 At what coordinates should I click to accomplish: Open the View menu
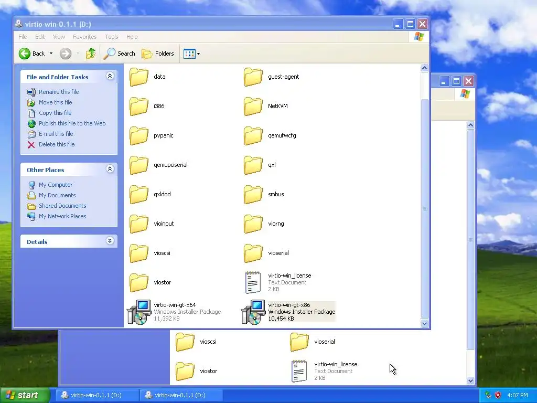[59, 37]
